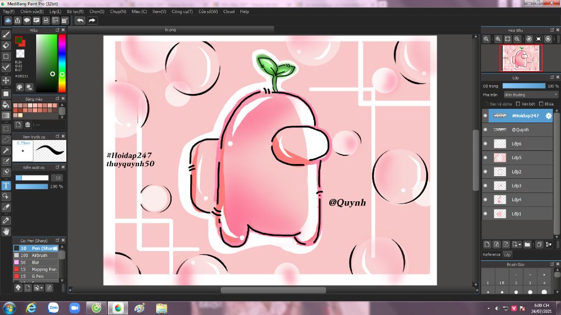Viewport: 561px width, 315px height.
Task: Open brush add dropdown arrow at bottom
Action: pos(42,288)
